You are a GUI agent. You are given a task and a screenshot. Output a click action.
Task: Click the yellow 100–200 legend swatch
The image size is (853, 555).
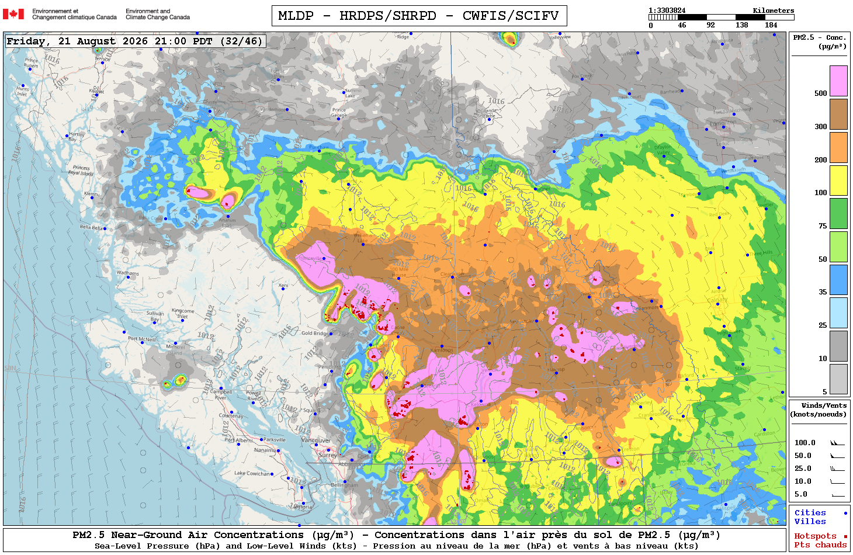click(x=838, y=181)
